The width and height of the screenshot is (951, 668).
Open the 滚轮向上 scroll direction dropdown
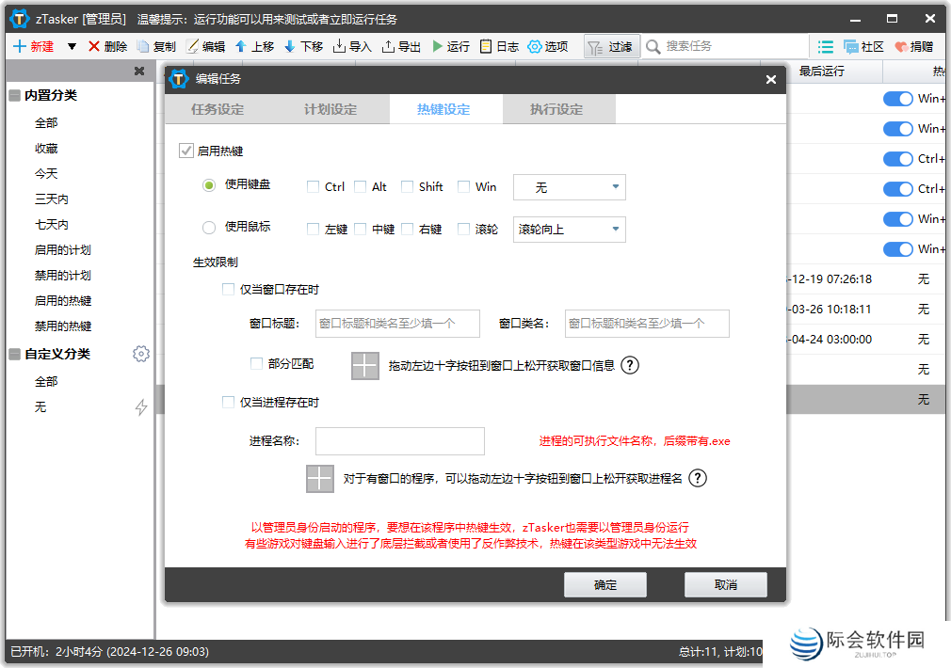click(x=569, y=229)
